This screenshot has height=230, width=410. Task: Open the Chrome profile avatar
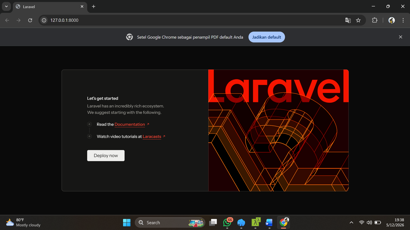pyautogui.click(x=392, y=20)
